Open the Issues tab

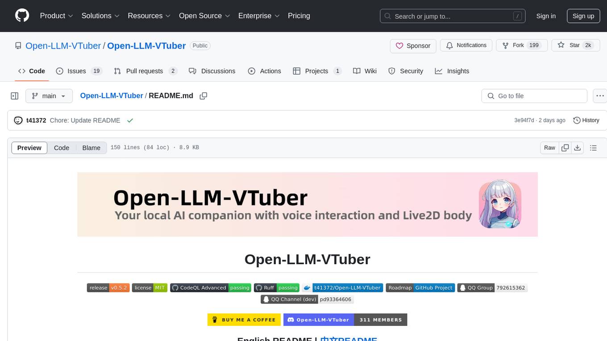click(x=79, y=71)
